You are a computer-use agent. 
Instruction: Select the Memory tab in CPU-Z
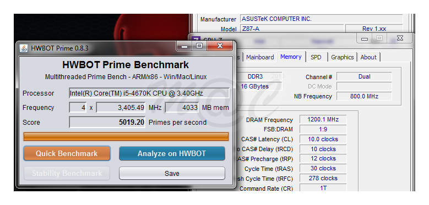[x=291, y=57]
